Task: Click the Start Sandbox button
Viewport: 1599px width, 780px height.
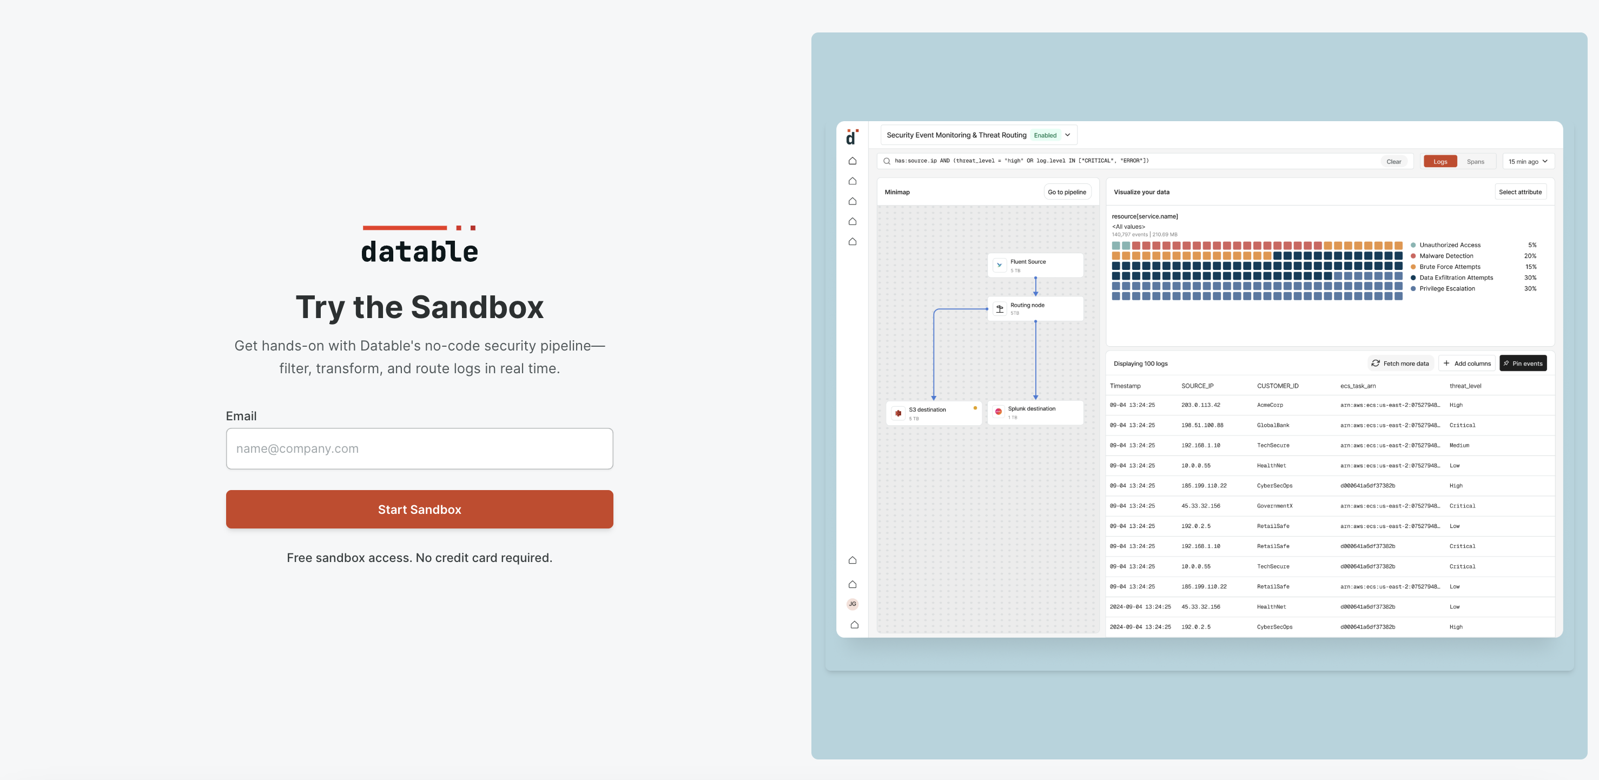Action: pos(420,510)
